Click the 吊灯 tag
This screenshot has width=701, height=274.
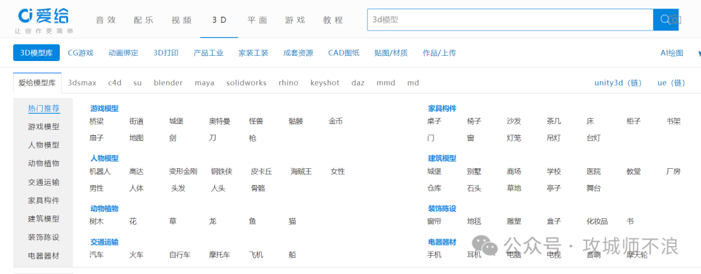(x=554, y=138)
